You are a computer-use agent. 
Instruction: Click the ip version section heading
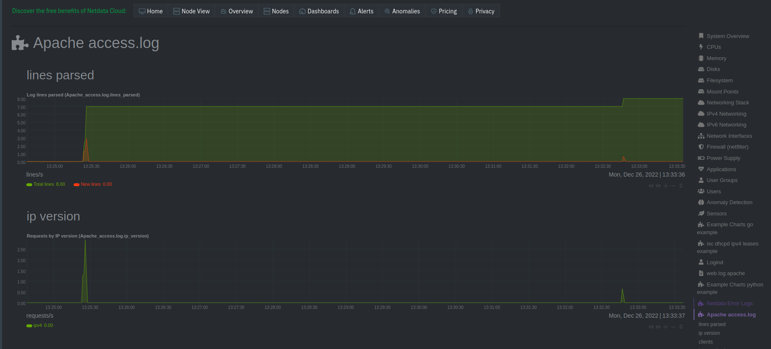click(53, 216)
